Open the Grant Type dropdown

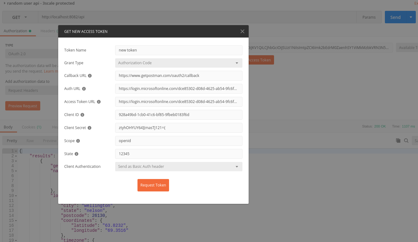pos(179,63)
